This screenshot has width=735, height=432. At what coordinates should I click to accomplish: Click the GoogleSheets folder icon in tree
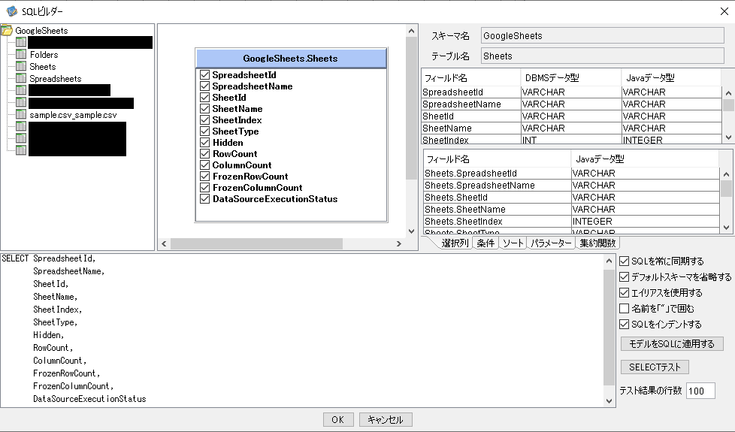(7, 31)
